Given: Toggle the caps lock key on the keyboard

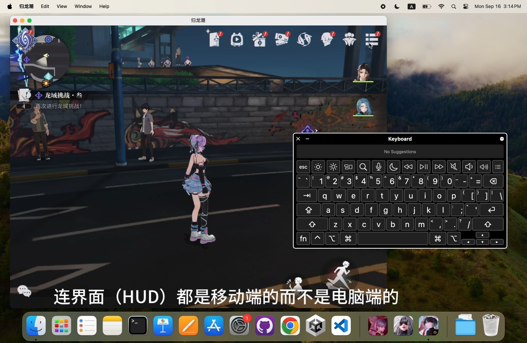Looking at the screenshot, I should 309,210.
